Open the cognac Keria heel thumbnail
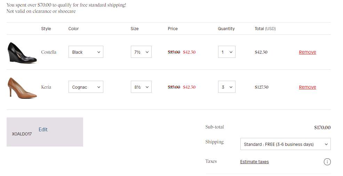The height and width of the screenshot is (176, 343). tap(22, 87)
